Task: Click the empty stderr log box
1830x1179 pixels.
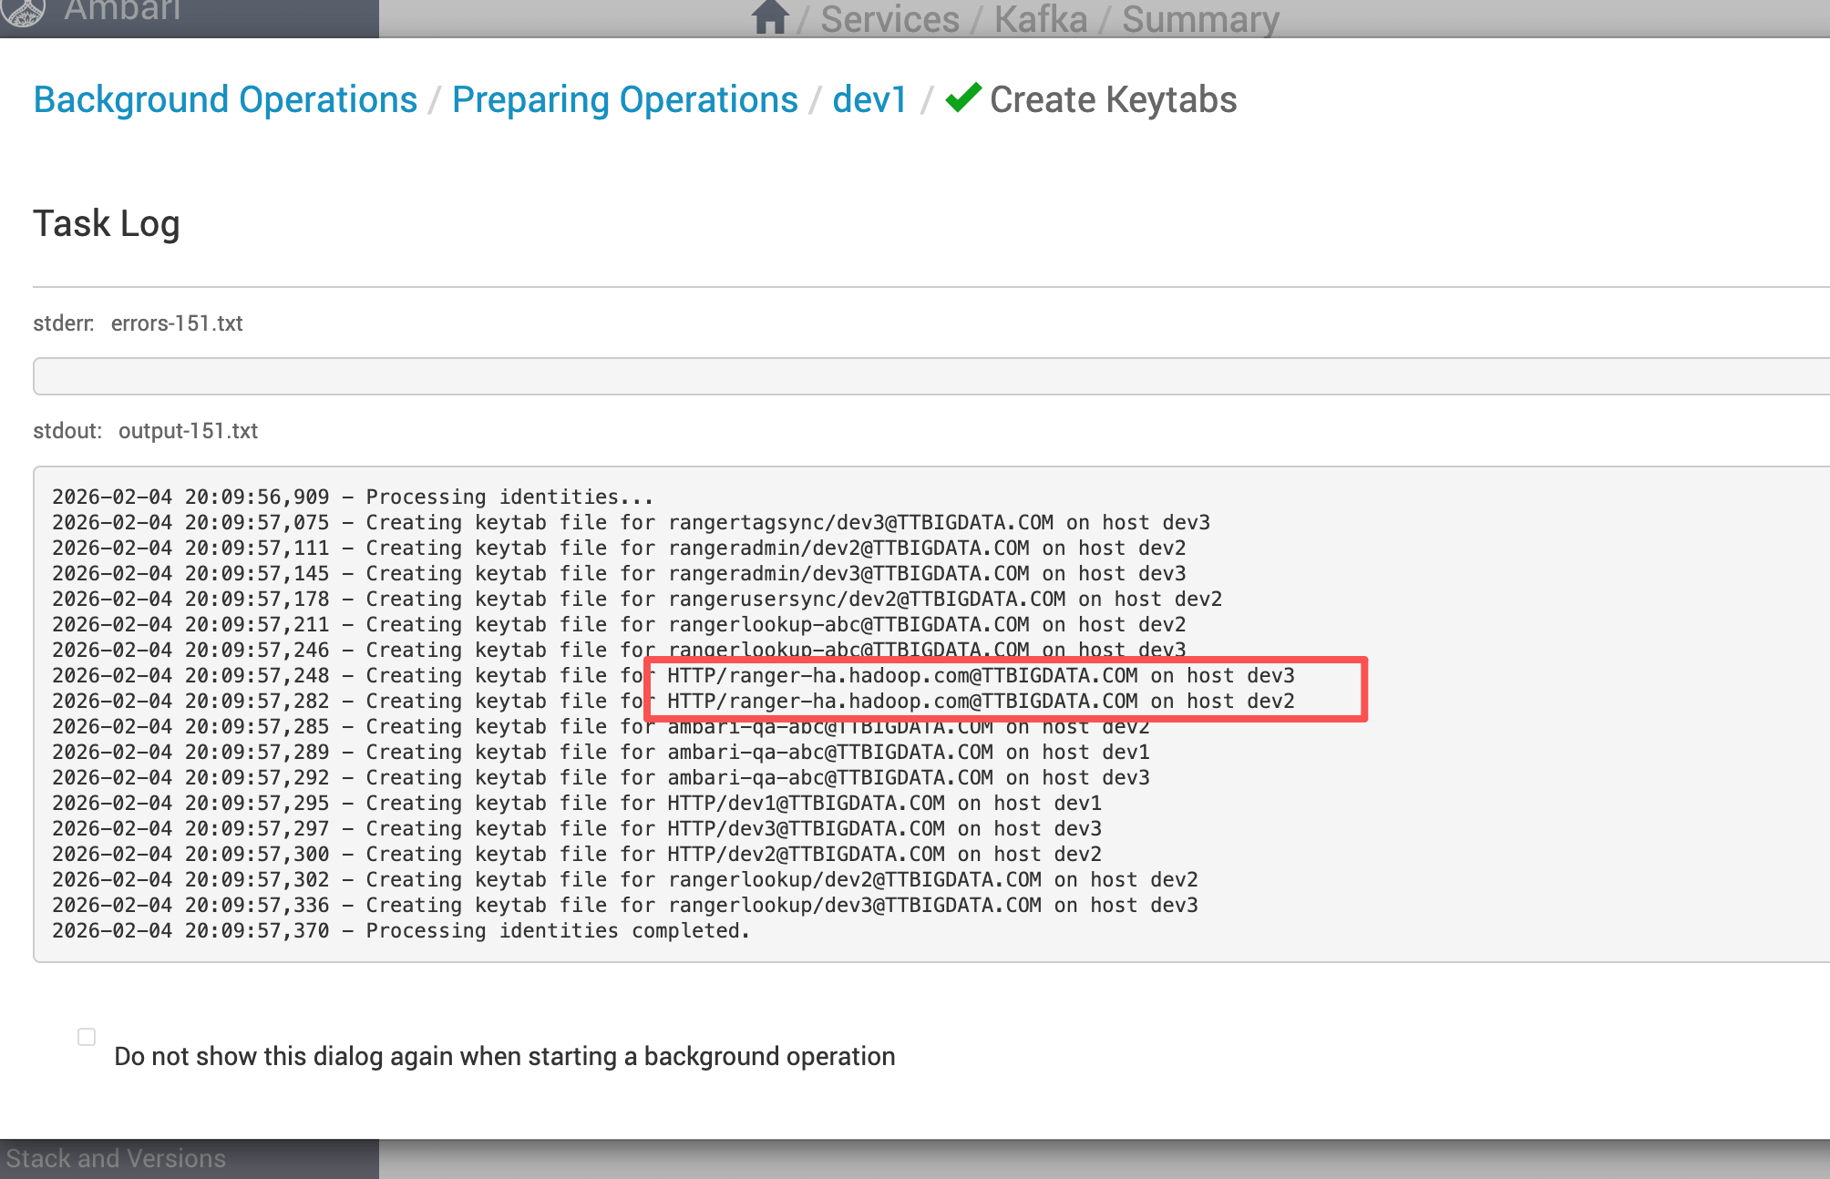Action: point(930,376)
